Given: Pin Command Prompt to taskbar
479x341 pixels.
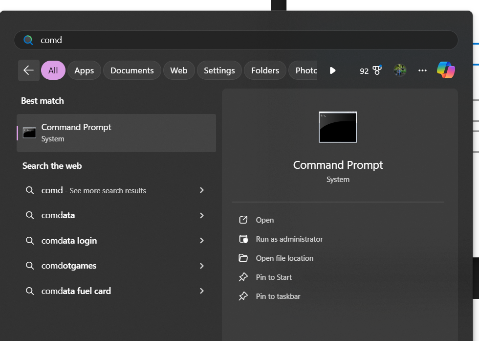Looking at the screenshot, I should (x=278, y=296).
